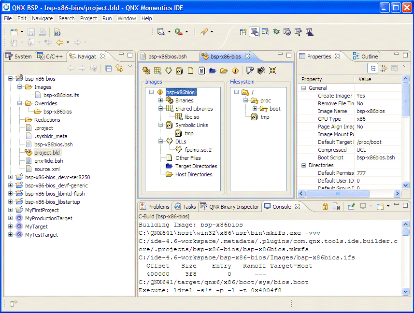Click the Collapse All icon in Navigator
This screenshot has height=313, width=414.
[108, 69]
